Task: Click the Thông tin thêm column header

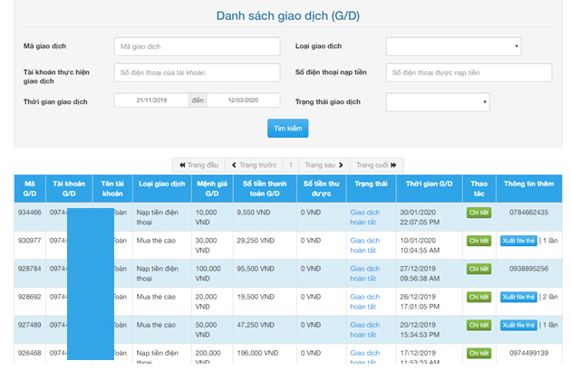Action: [x=528, y=188]
